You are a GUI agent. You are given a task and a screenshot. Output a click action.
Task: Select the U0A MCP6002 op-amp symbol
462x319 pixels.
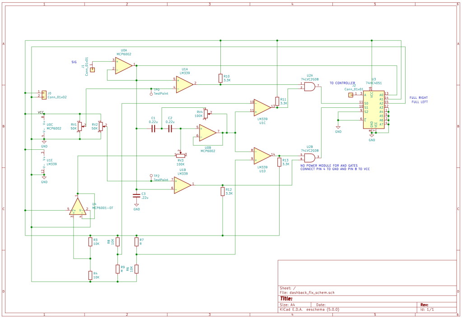pyautogui.click(x=123, y=65)
